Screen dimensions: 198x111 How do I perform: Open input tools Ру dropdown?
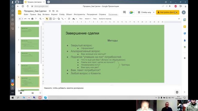[75, 19]
